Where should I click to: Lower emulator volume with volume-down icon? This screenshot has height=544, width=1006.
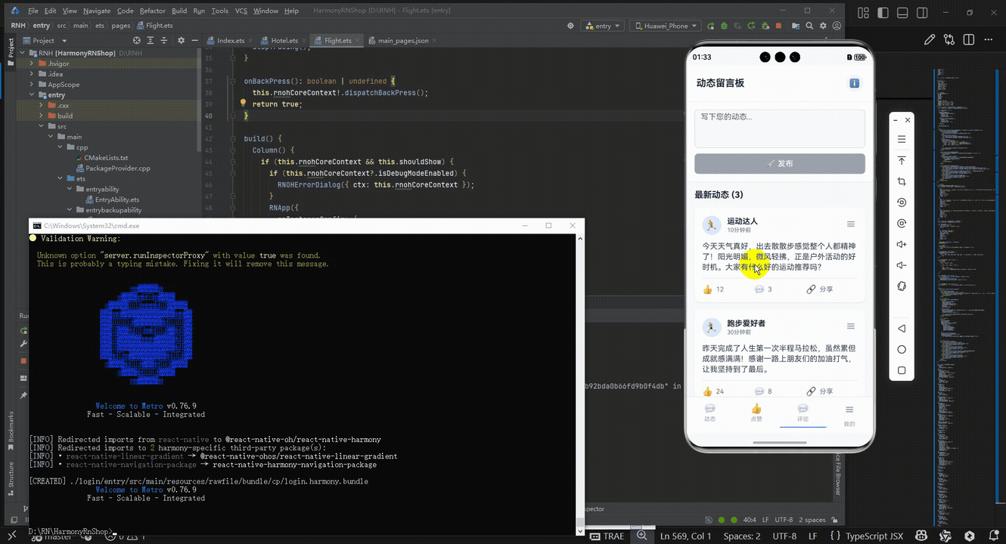(901, 265)
